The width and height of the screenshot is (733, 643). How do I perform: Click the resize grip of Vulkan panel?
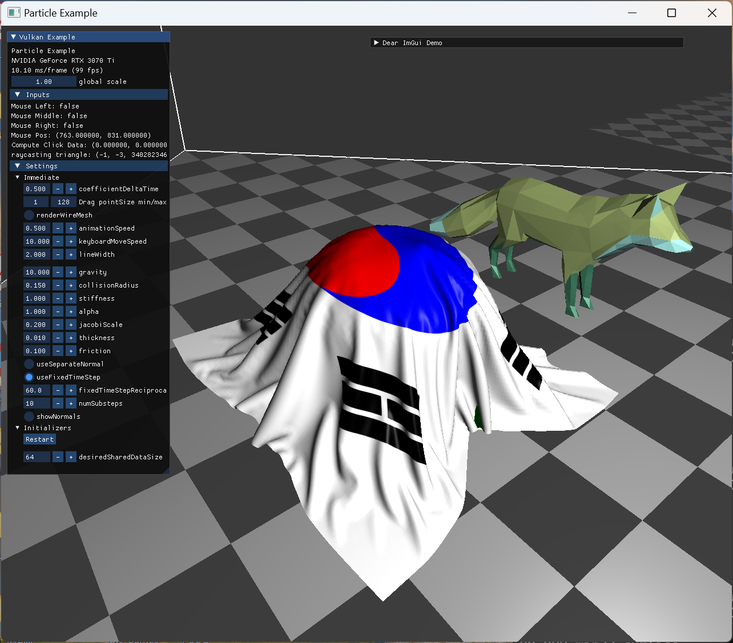[x=166, y=470]
